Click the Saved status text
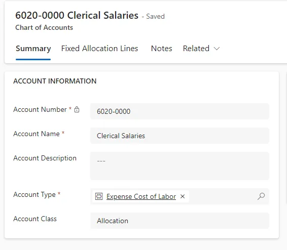This screenshot has width=287, height=250. coord(155,16)
